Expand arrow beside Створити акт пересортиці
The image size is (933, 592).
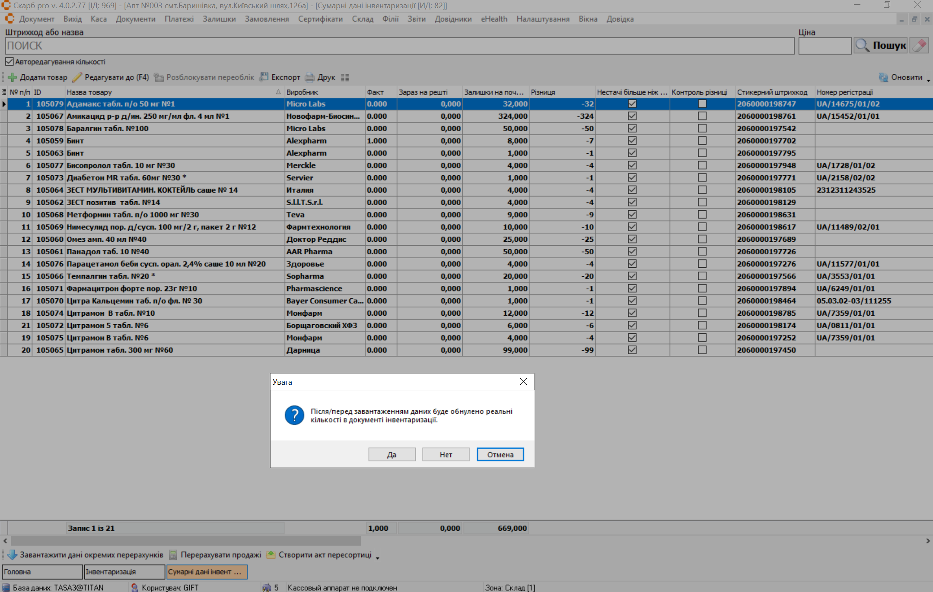click(x=378, y=557)
